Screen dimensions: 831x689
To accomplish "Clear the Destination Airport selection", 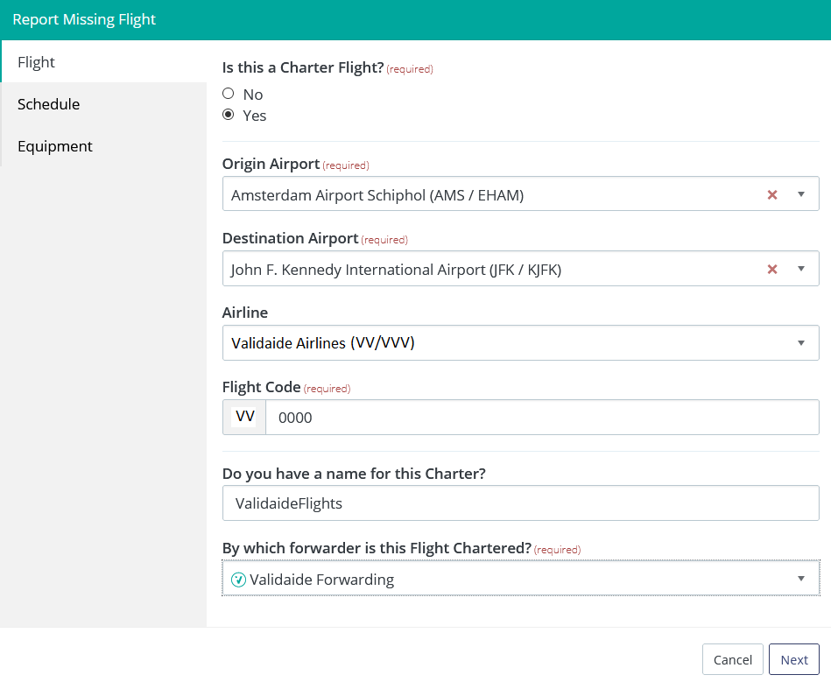I will 772,269.
